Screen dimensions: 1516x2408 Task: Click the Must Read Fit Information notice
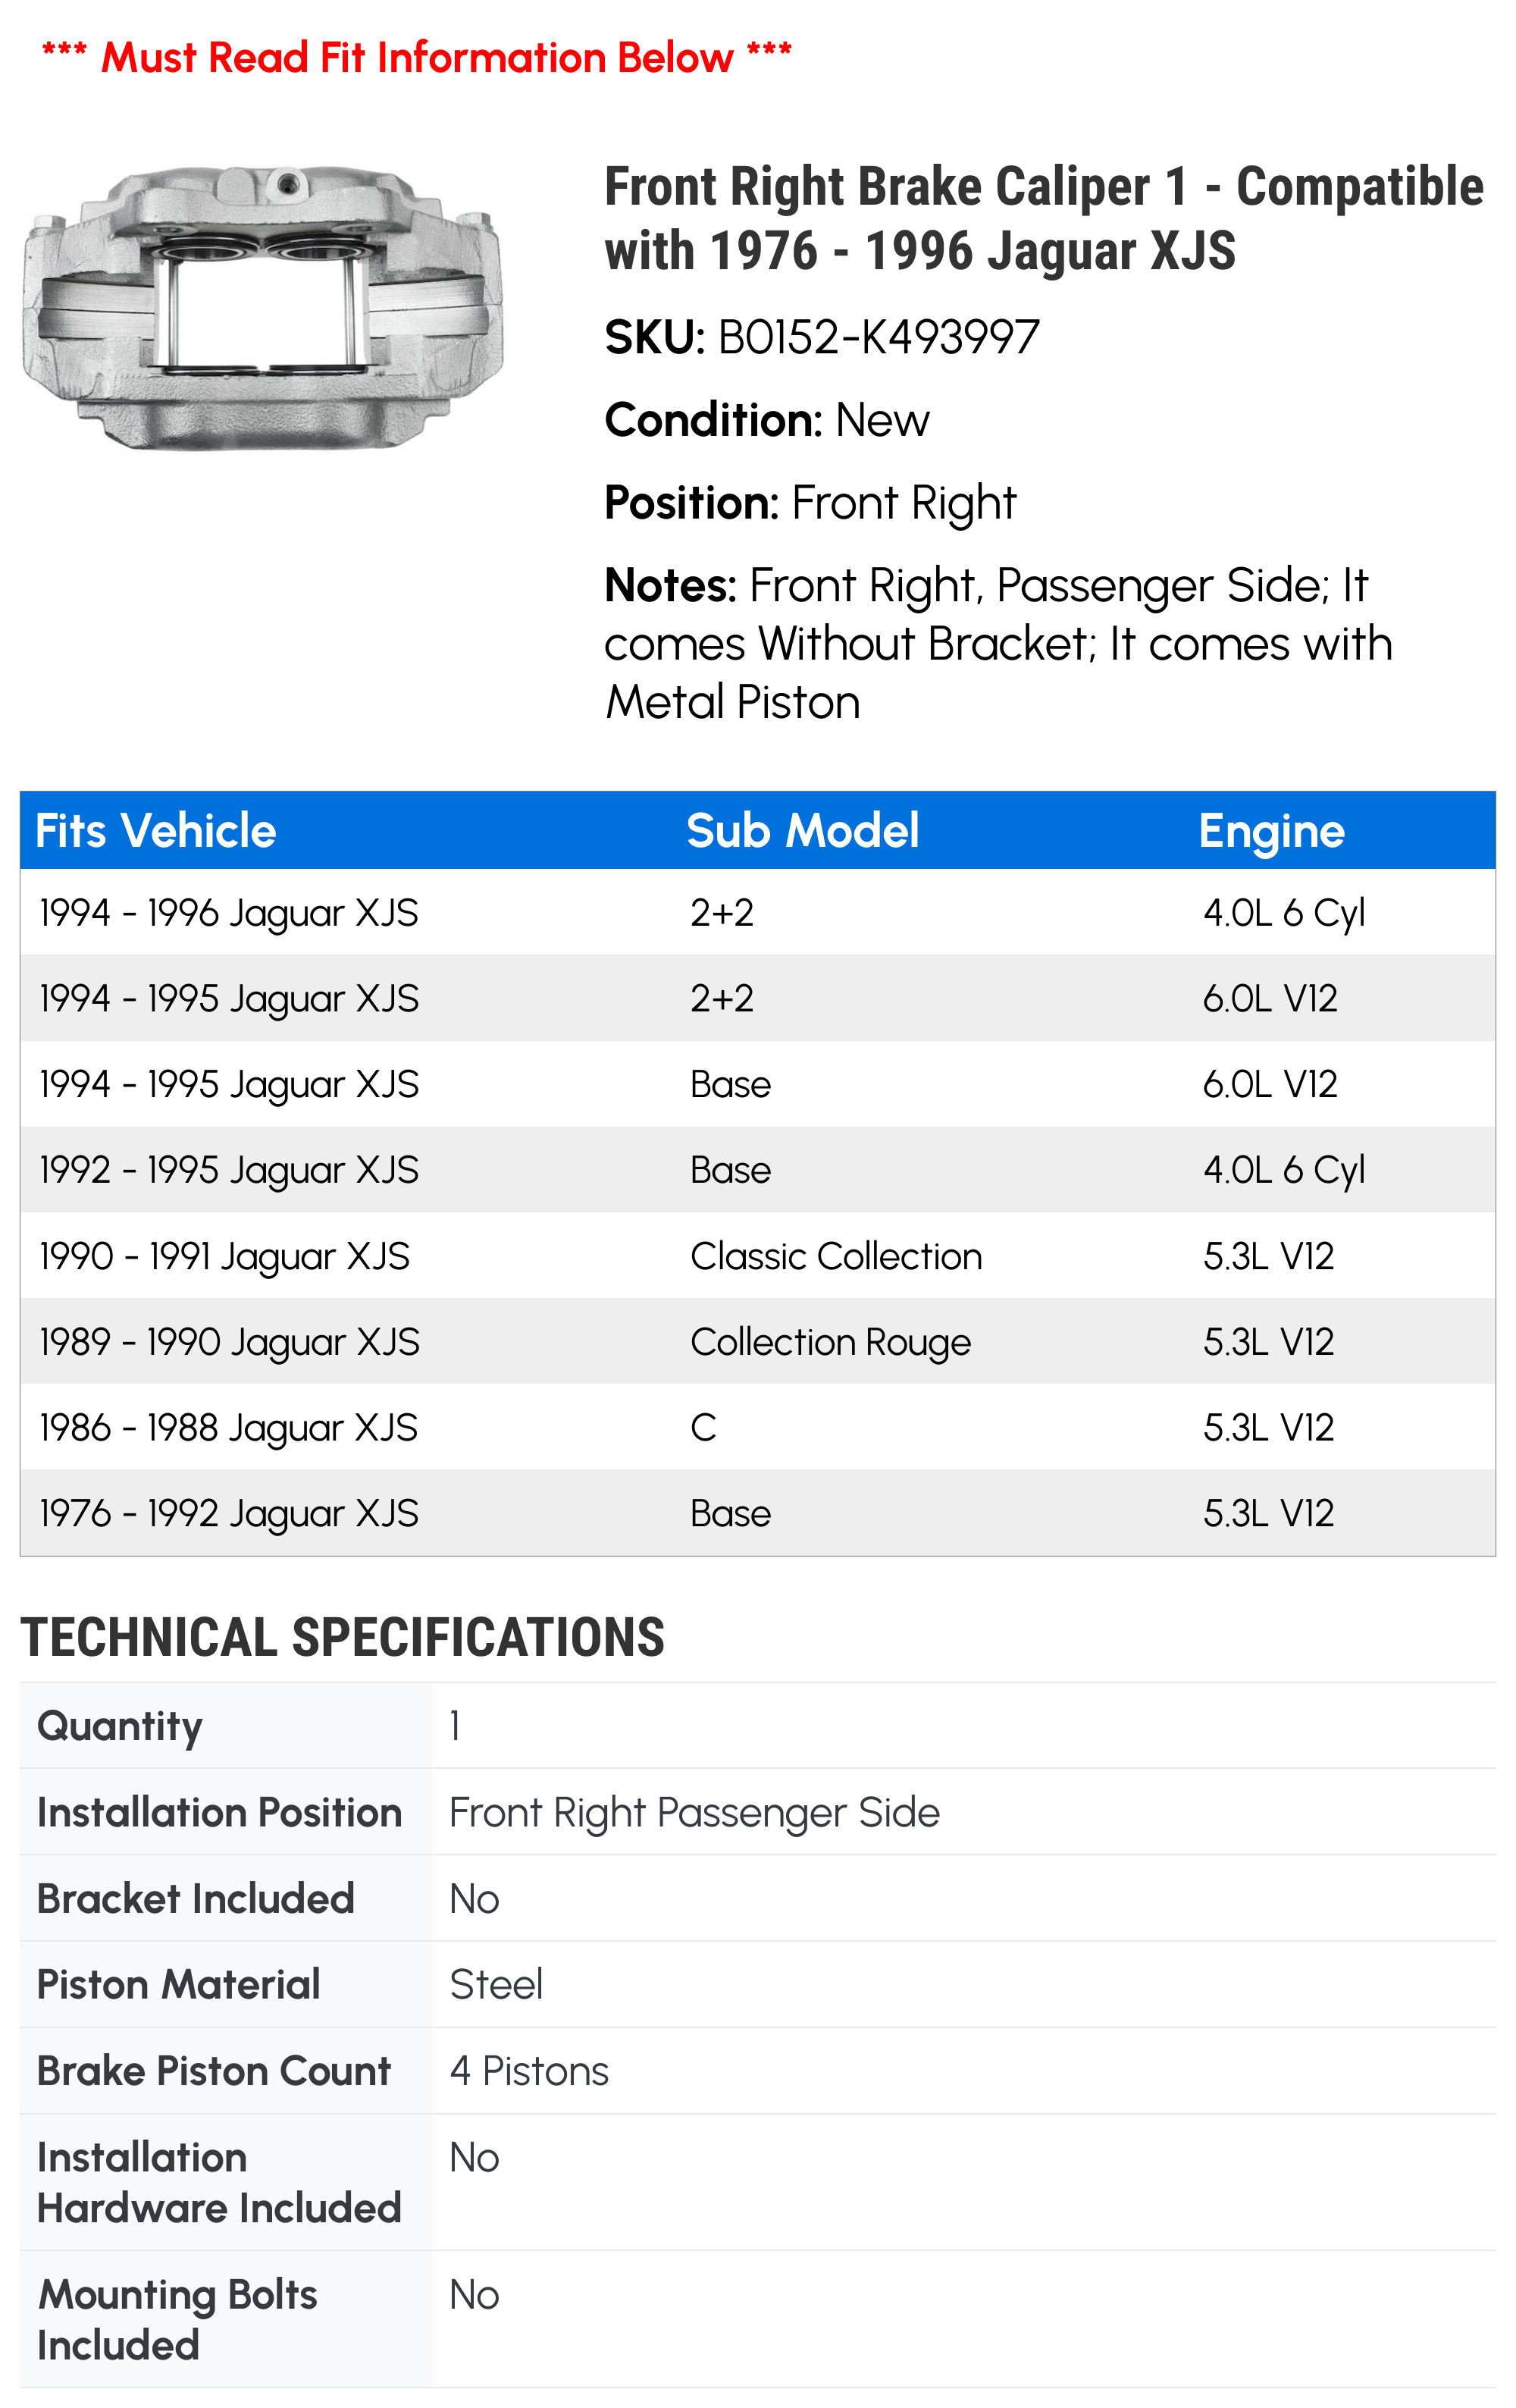pos(416,57)
